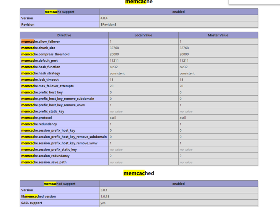Select libmemcached version value 1.0.18

point(105,196)
